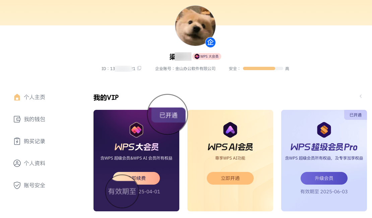Click the left chevron in 我的VIP header
This screenshot has width=372, height=218.
click(361, 96)
